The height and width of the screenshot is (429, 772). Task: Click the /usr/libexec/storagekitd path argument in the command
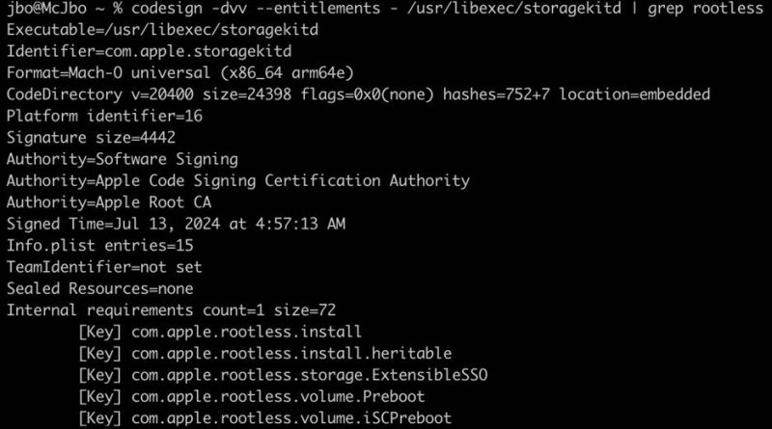514,9
